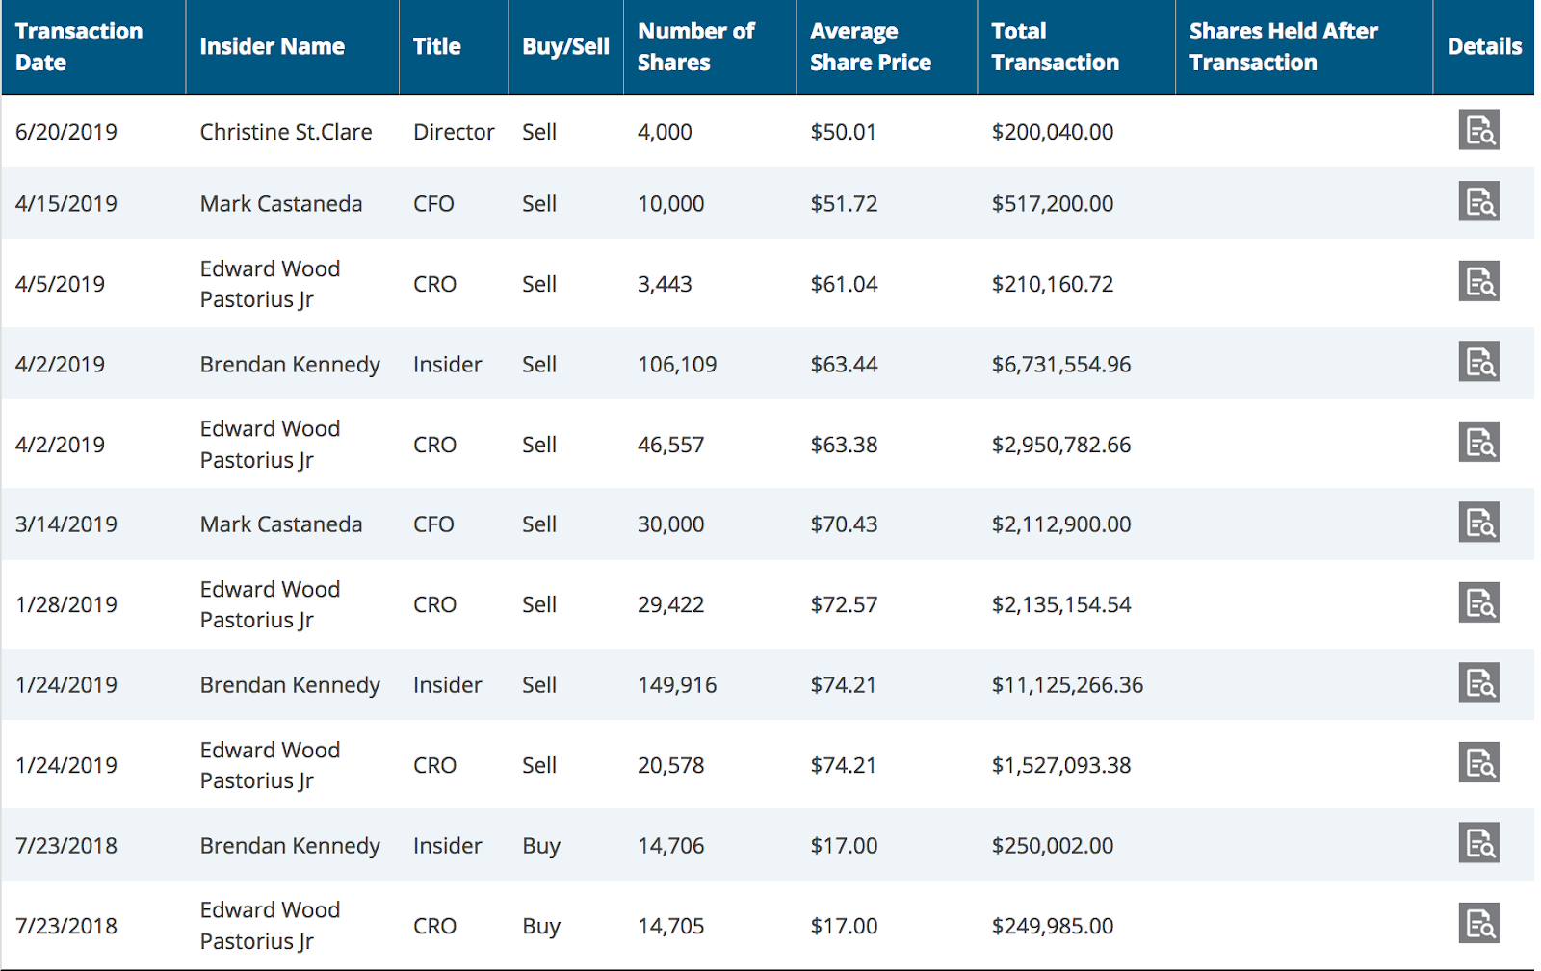Click the $210,160.72 total transaction

tap(1053, 284)
